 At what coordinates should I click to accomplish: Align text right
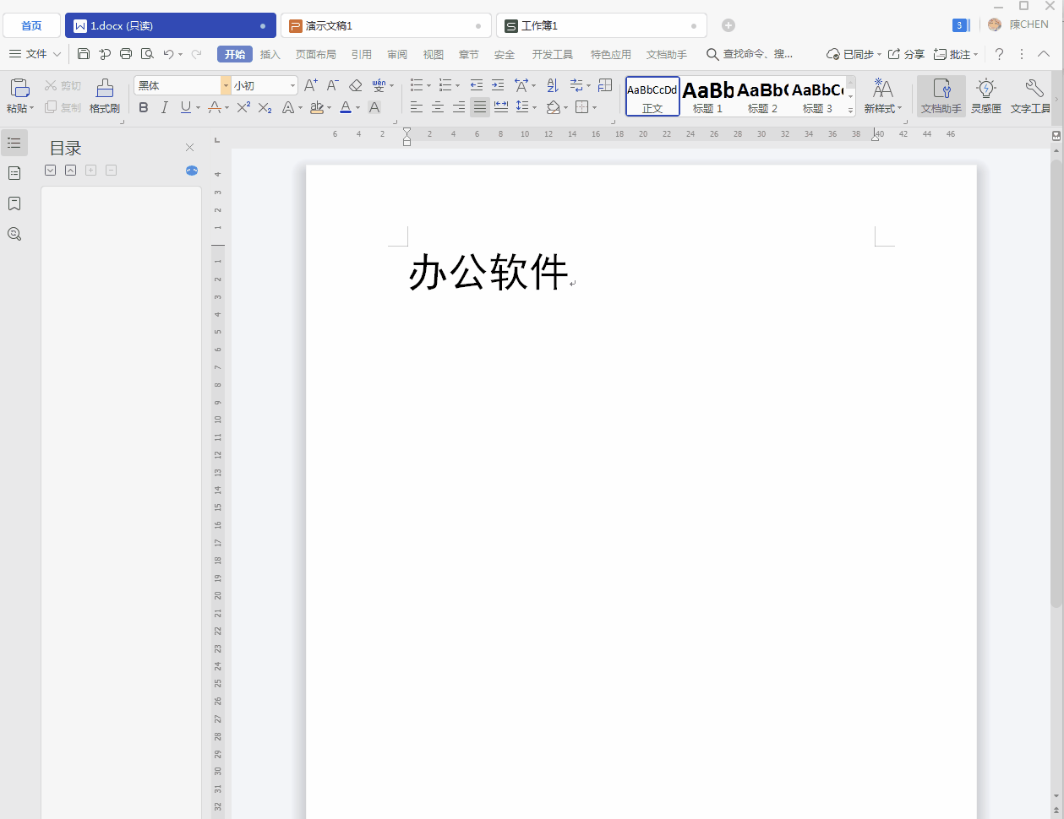pyautogui.click(x=459, y=107)
